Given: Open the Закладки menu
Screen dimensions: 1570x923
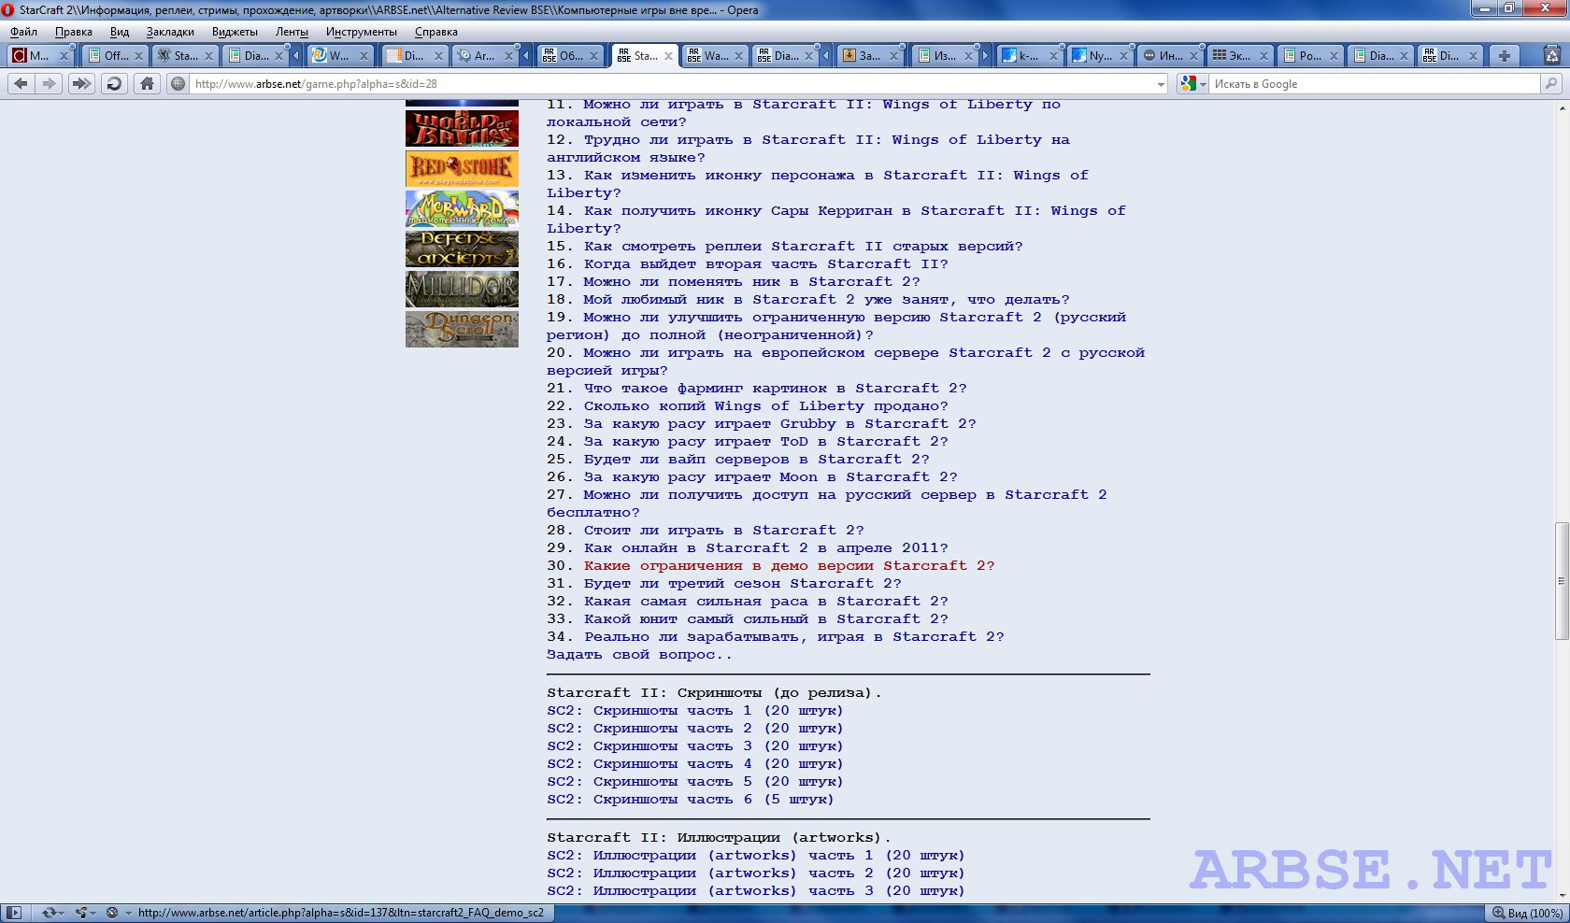Looking at the screenshot, I should 170,32.
